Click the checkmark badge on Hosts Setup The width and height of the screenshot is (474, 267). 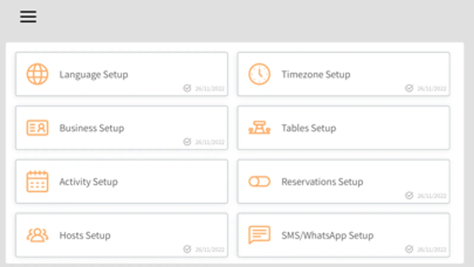point(187,249)
